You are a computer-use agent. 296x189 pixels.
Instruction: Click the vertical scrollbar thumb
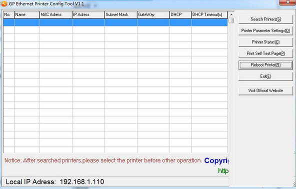coord(231,20)
